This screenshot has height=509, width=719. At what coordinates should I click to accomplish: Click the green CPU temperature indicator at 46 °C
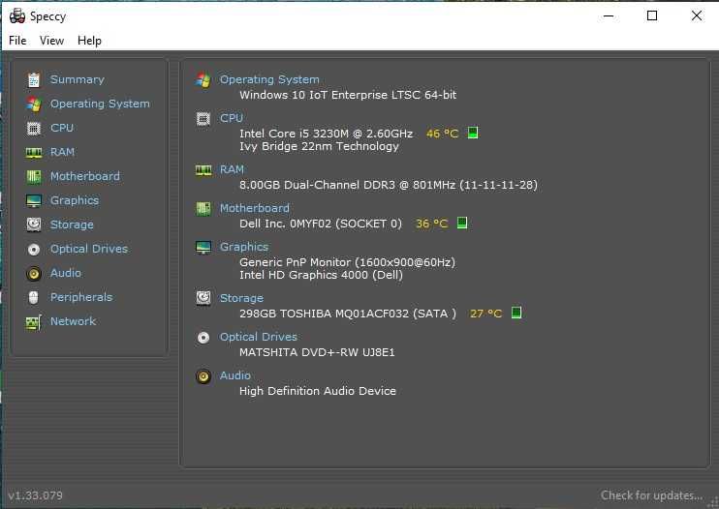473,133
